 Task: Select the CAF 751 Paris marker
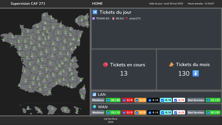tap(82, 19)
